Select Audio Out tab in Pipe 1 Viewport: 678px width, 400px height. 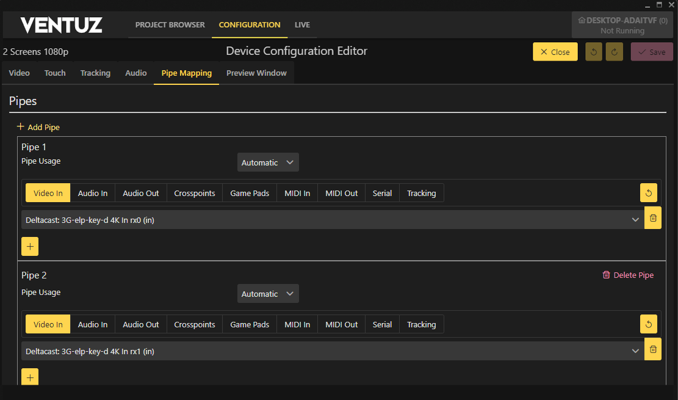coord(140,193)
